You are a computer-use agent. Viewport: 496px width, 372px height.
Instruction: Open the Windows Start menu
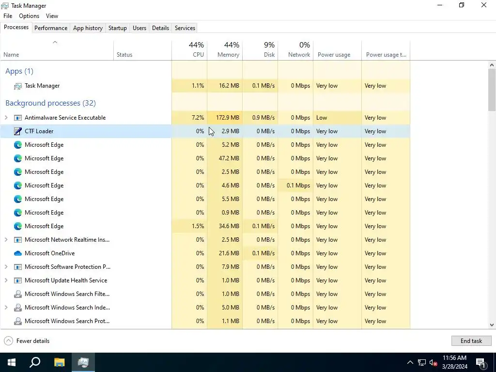coord(12,362)
